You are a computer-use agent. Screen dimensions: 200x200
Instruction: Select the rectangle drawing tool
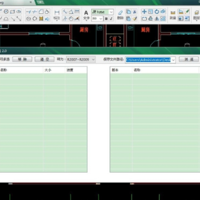click(x=12, y=12)
